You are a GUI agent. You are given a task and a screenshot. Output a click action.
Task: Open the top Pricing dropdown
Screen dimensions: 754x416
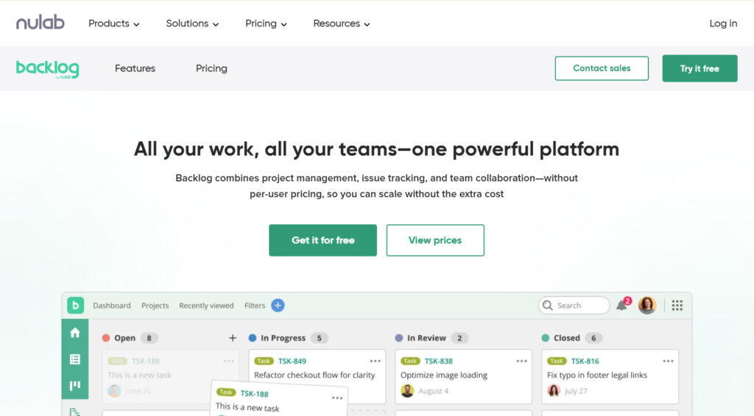click(266, 24)
